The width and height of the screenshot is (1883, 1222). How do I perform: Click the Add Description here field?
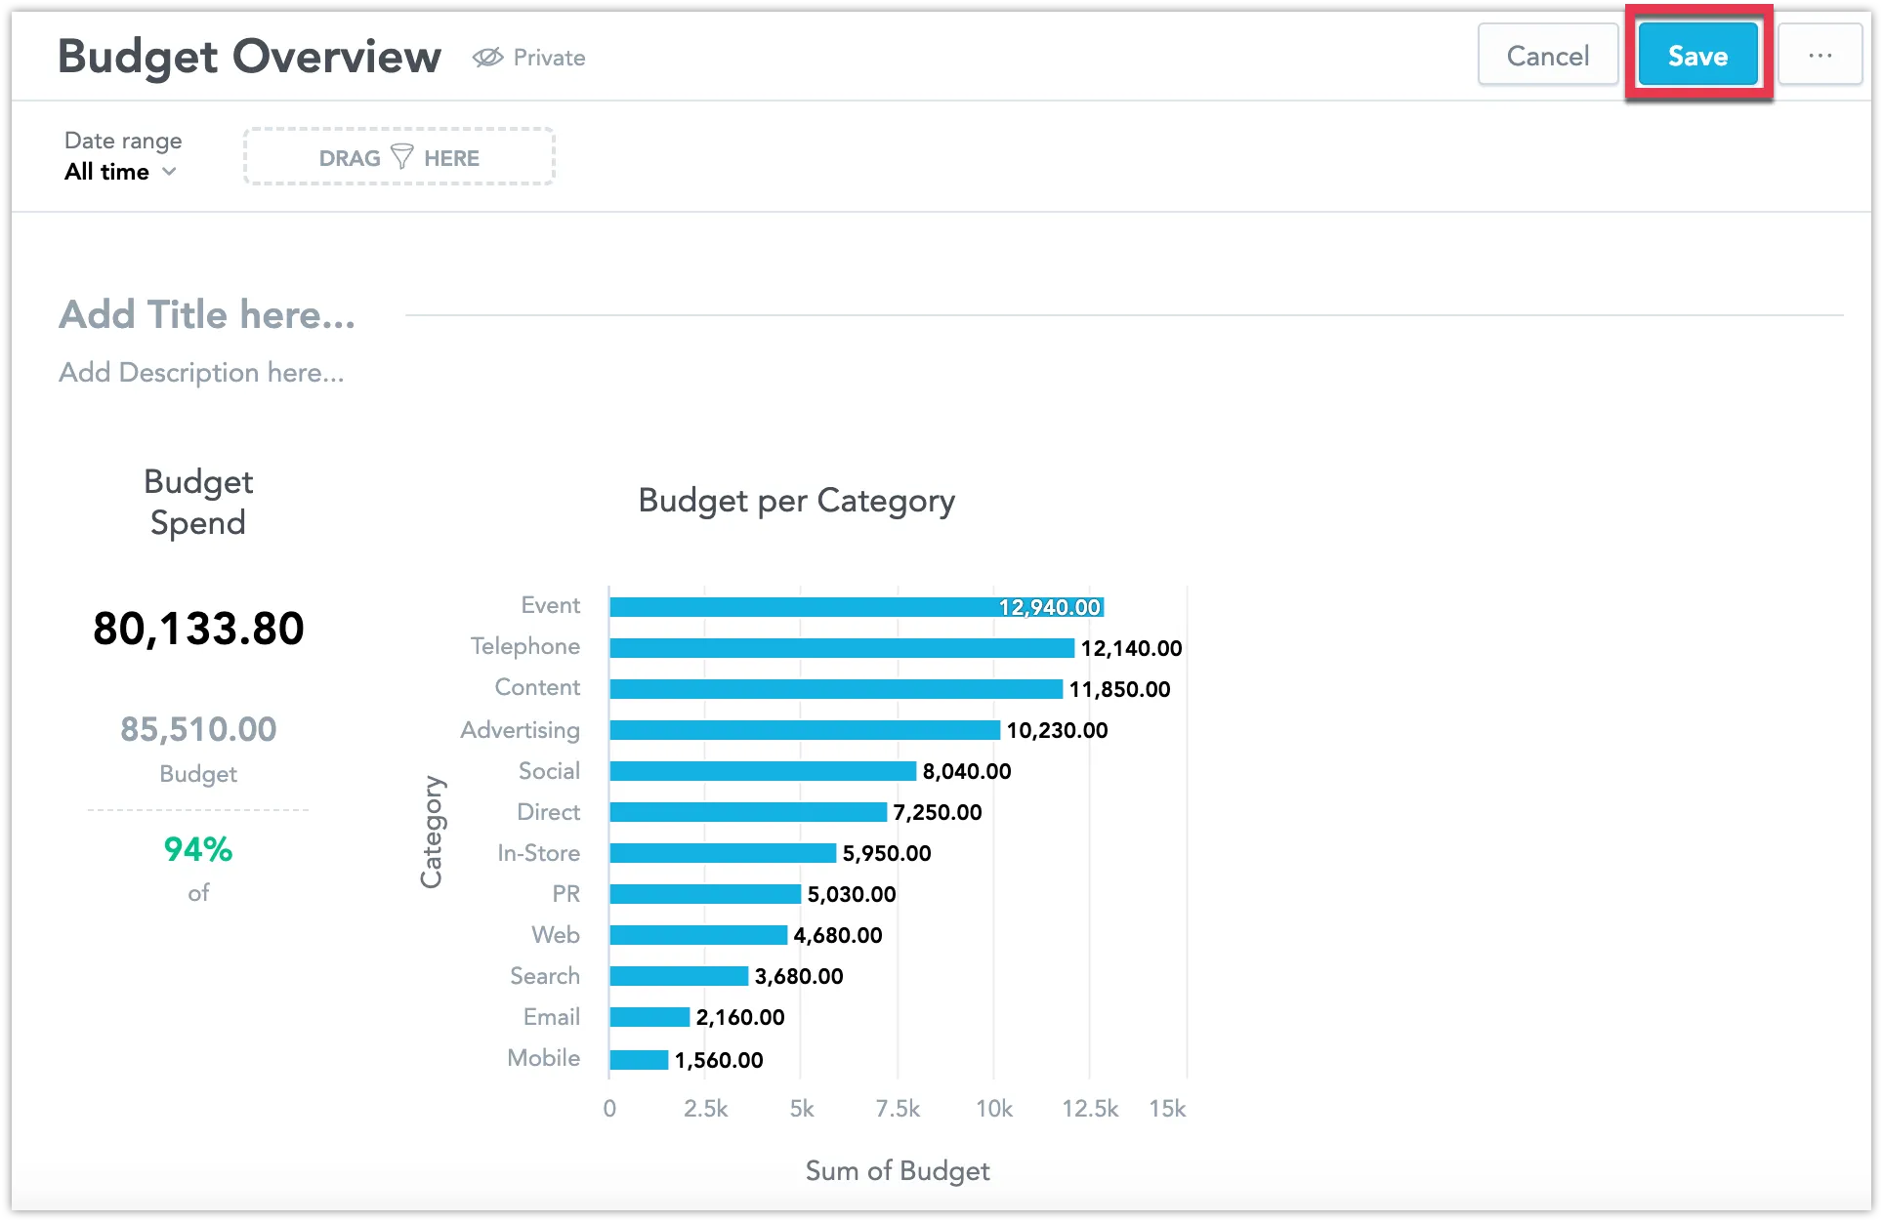200,372
